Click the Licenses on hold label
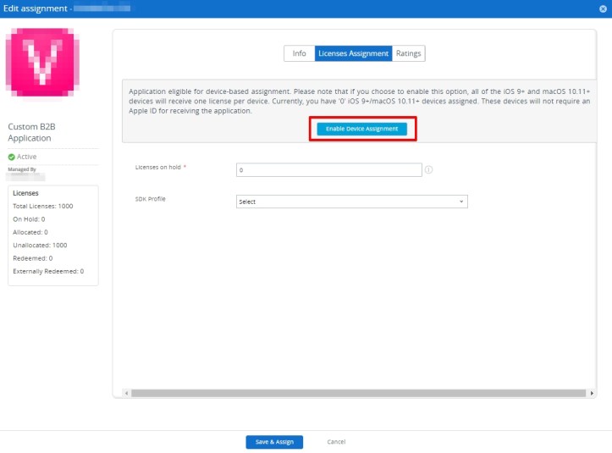The height and width of the screenshot is (453, 612). click(158, 167)
